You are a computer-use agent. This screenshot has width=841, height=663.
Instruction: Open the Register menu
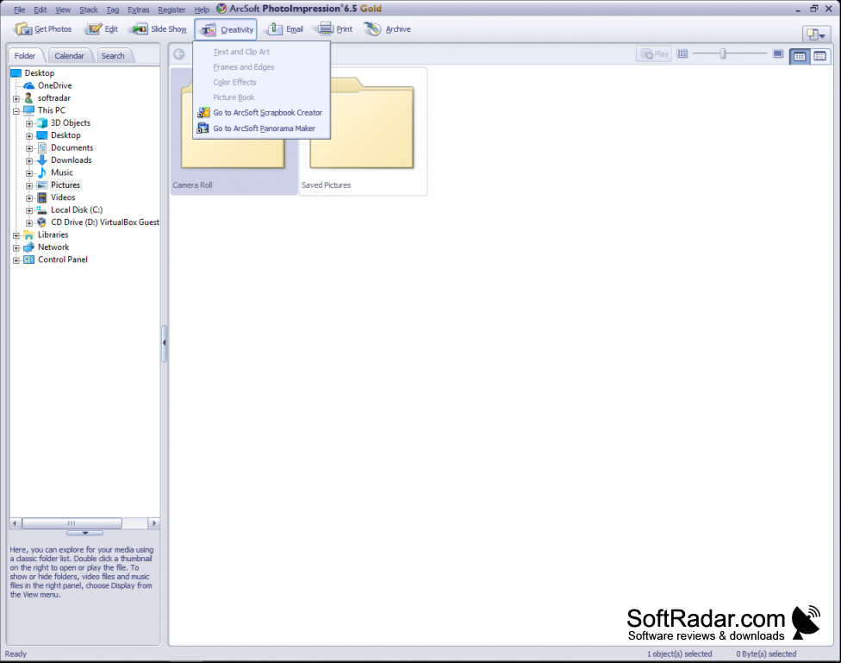pyautogui.click(x=171, y=9)
